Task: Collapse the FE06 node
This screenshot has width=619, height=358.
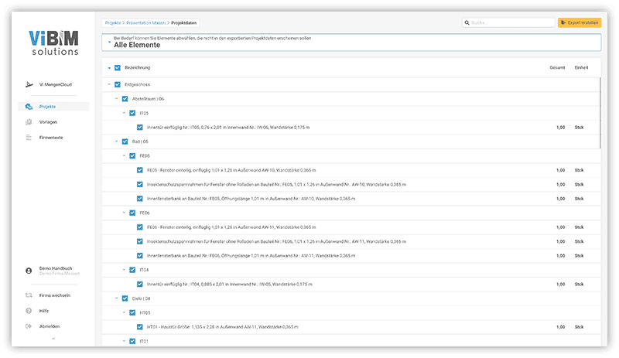Action: click(x=124, y=213)
